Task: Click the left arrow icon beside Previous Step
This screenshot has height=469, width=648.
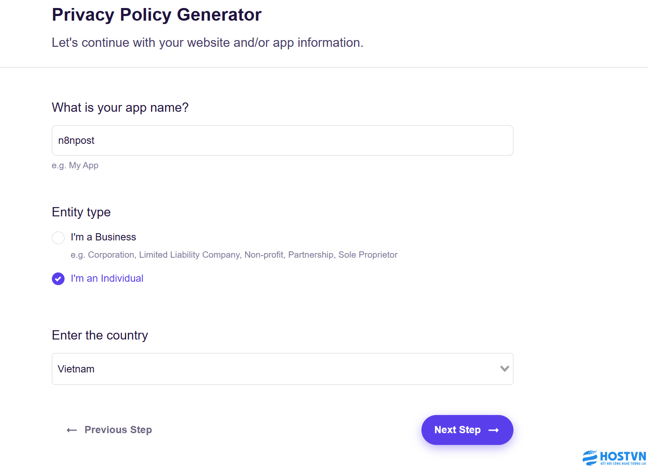Action: pos(72,430)
